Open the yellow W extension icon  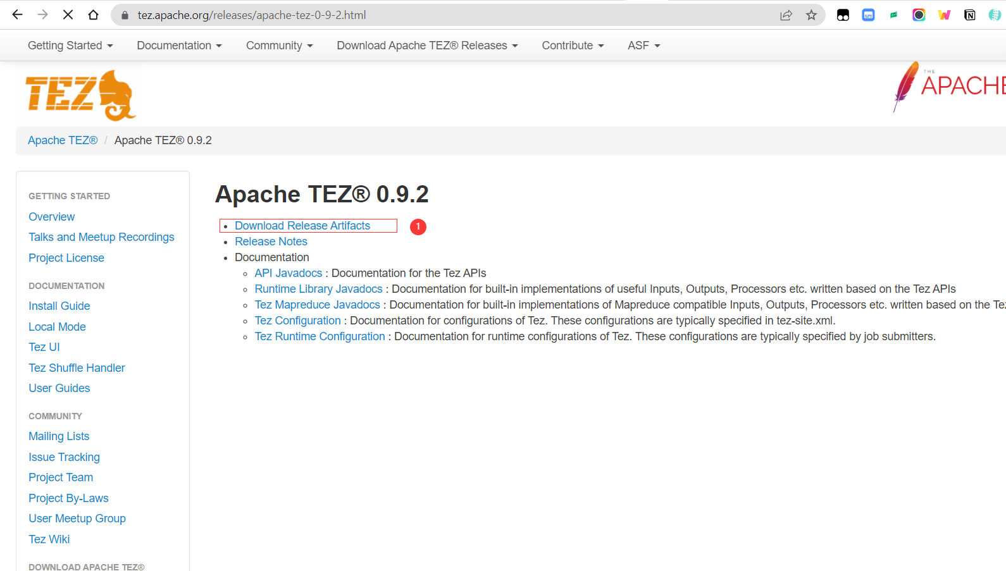pyautogui.click(x=944, y=15)
